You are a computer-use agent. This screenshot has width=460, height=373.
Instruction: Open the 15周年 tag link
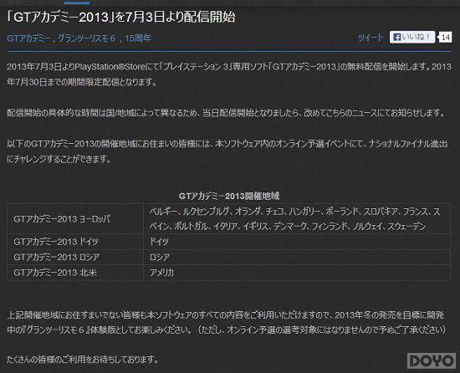[138, 38]
